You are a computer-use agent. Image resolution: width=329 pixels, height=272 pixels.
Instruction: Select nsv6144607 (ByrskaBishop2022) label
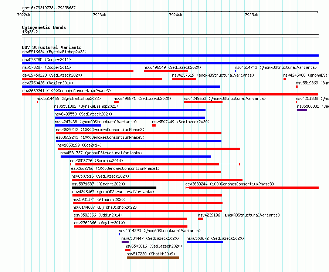tap(105, 207)
